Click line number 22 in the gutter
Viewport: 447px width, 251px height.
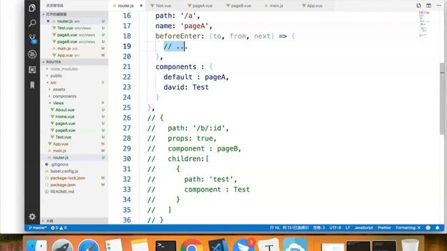point(127,77)
